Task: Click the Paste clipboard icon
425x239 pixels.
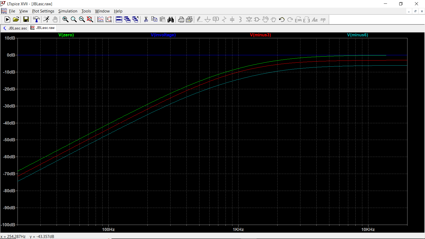Action: pos(162,19)
